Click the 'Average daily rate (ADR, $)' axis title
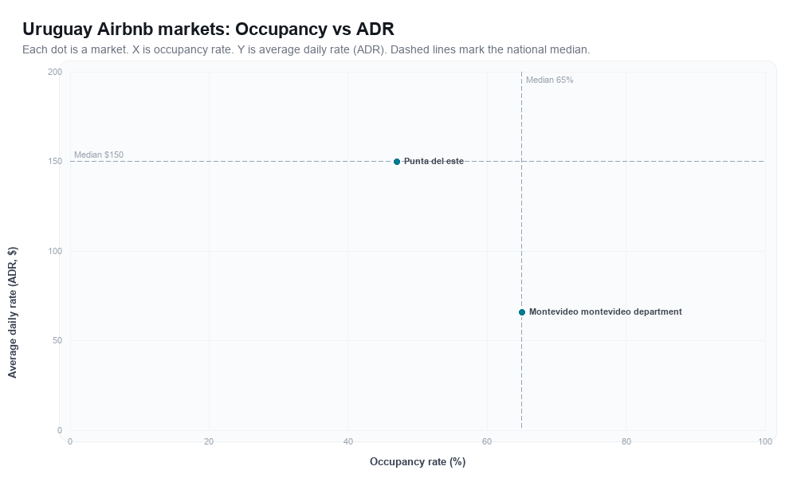The height and width of the screenshot is (478, 797). (12, 312)
